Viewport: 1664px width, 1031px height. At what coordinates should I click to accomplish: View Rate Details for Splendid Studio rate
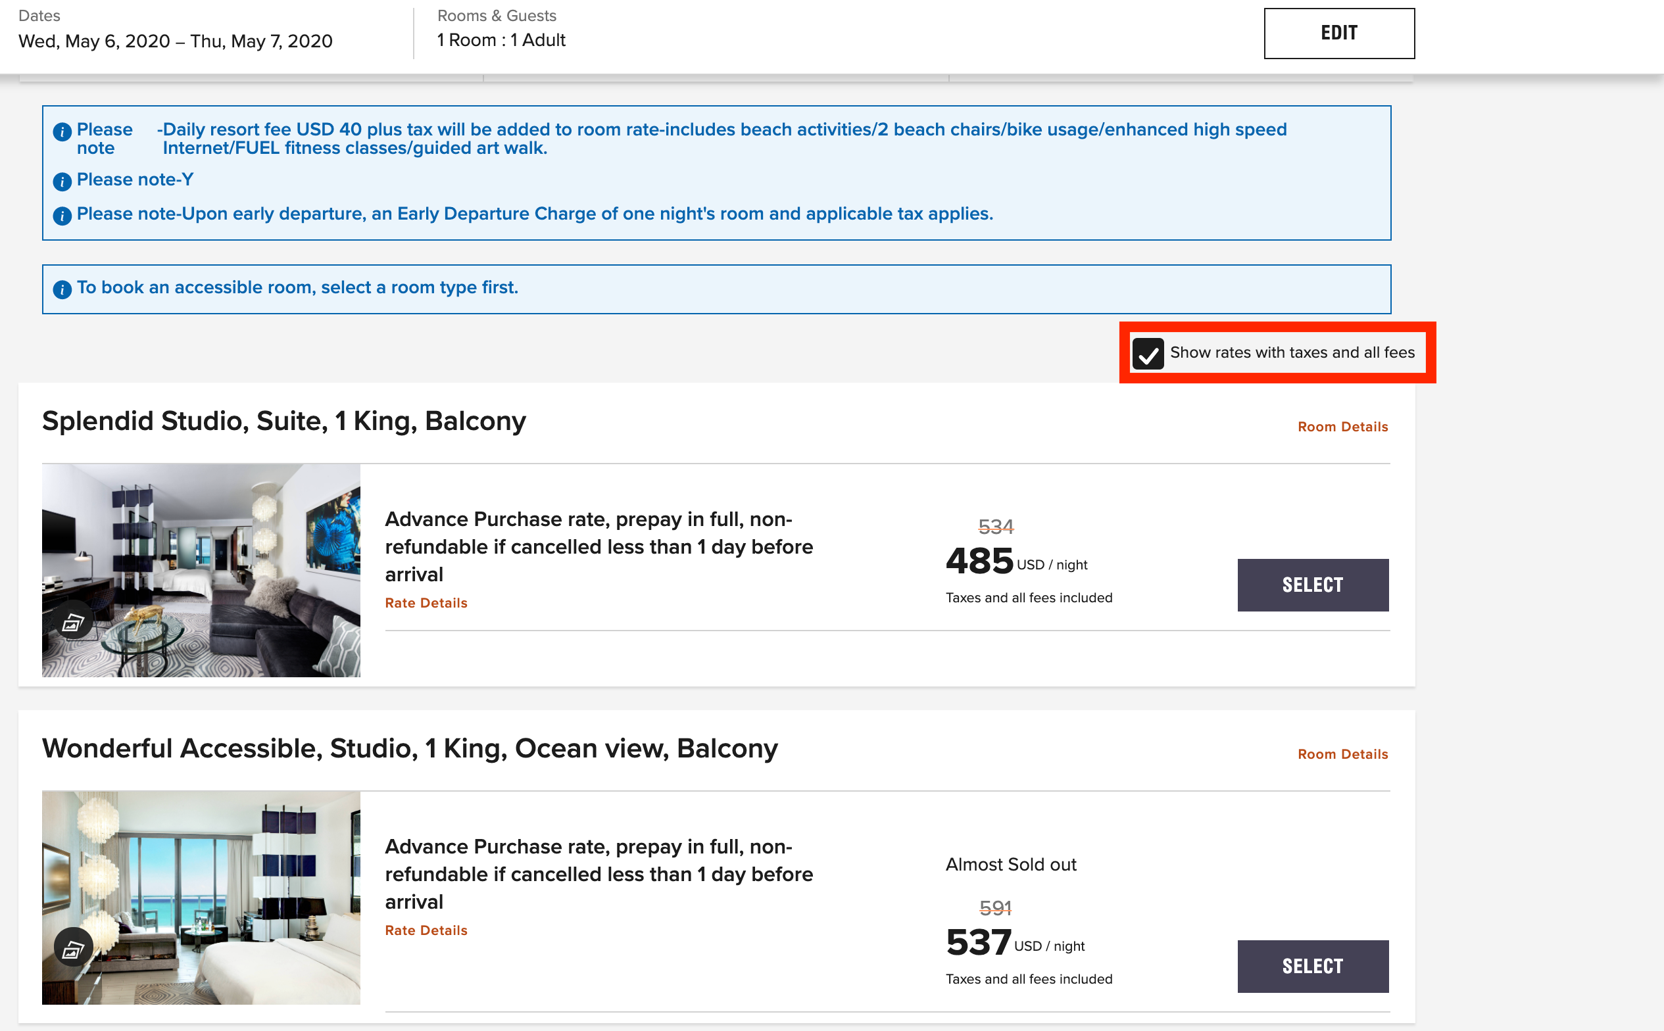426,603
